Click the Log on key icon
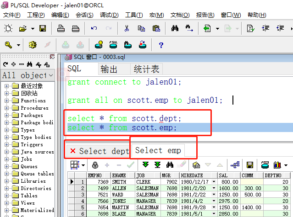This screenshot has height=217, width=293. click(x=9, y=45)
